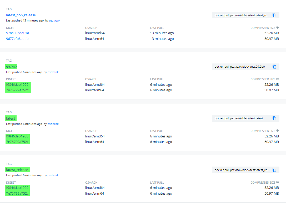Select '13 minutes ago' last pull for linux/amd64

point(162,33)
